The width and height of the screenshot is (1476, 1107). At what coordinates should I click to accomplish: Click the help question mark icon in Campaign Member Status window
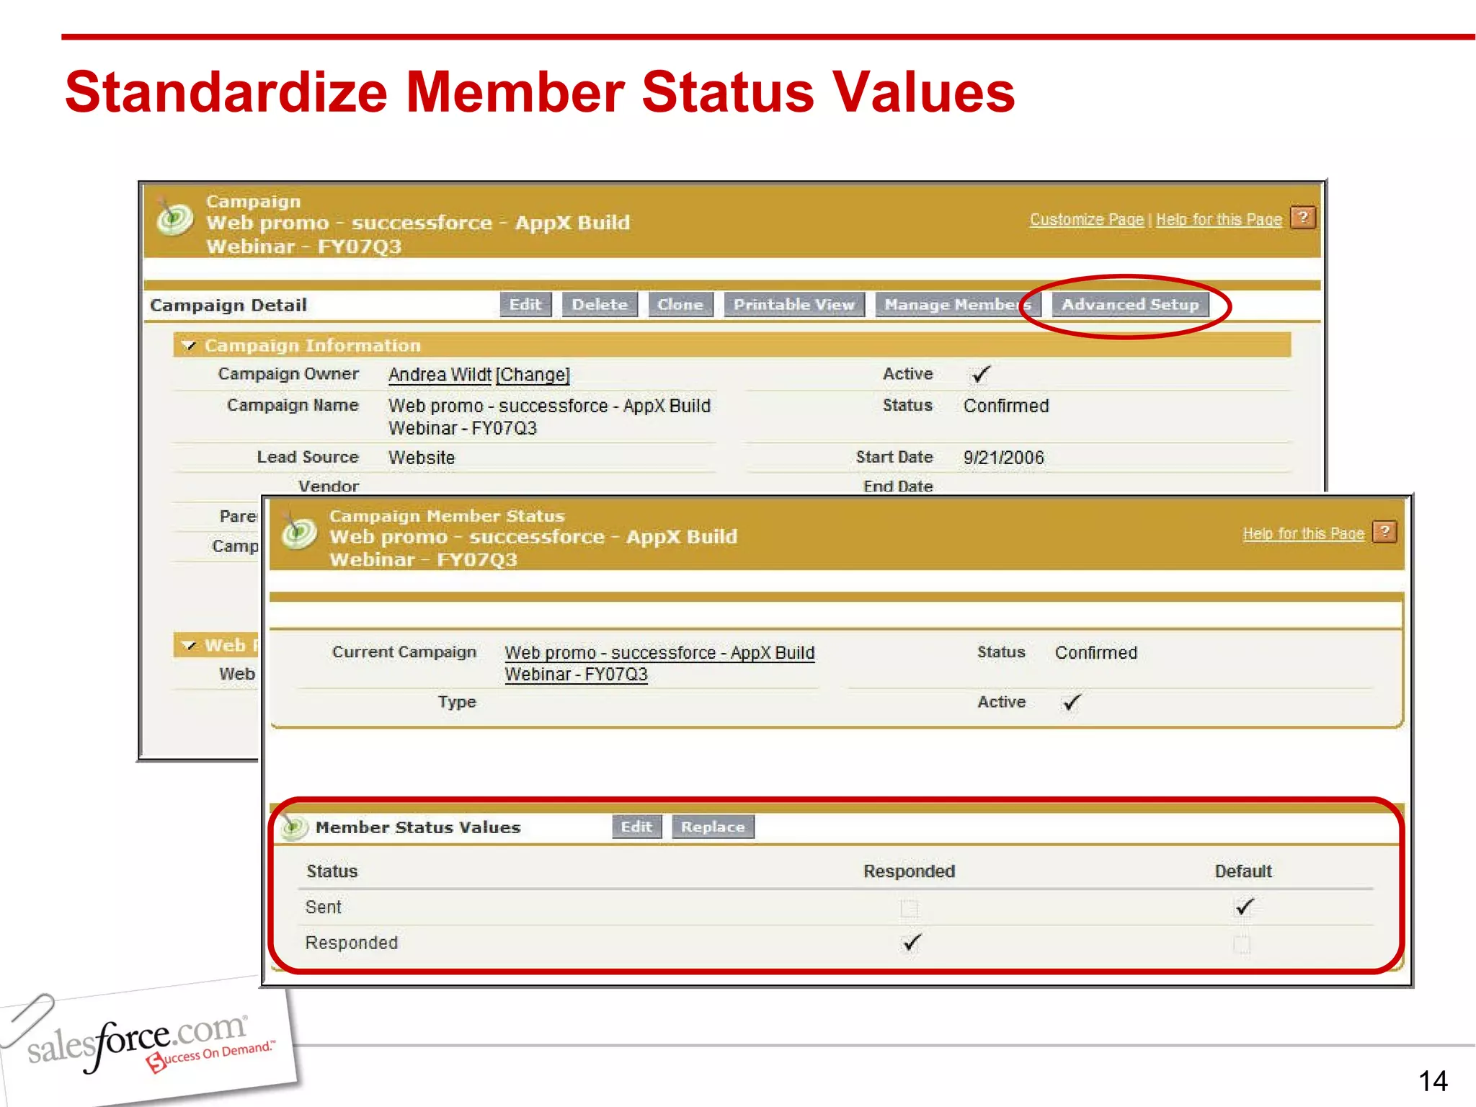tap(1384, 532)
